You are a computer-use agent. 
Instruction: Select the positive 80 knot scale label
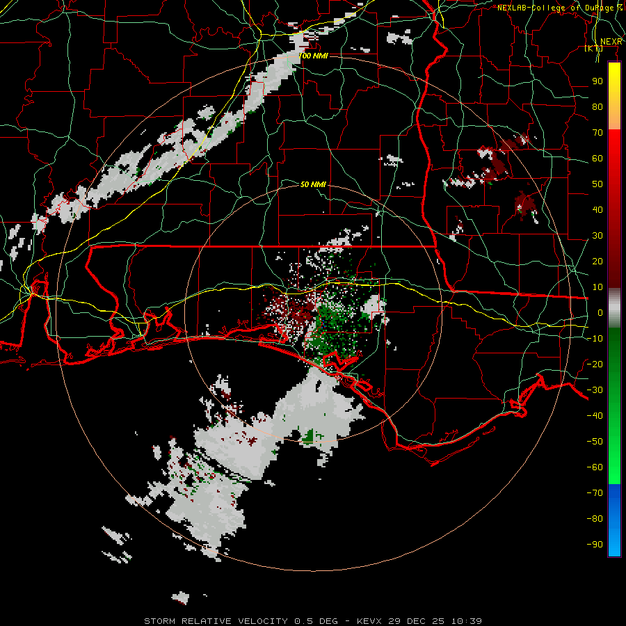597,106
